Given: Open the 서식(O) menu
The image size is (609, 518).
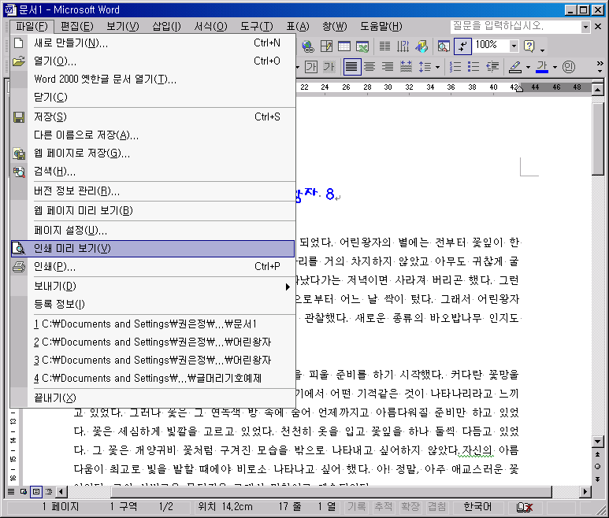Looking at the screenshot, I should pyautogui.click(x=210, y=27).
